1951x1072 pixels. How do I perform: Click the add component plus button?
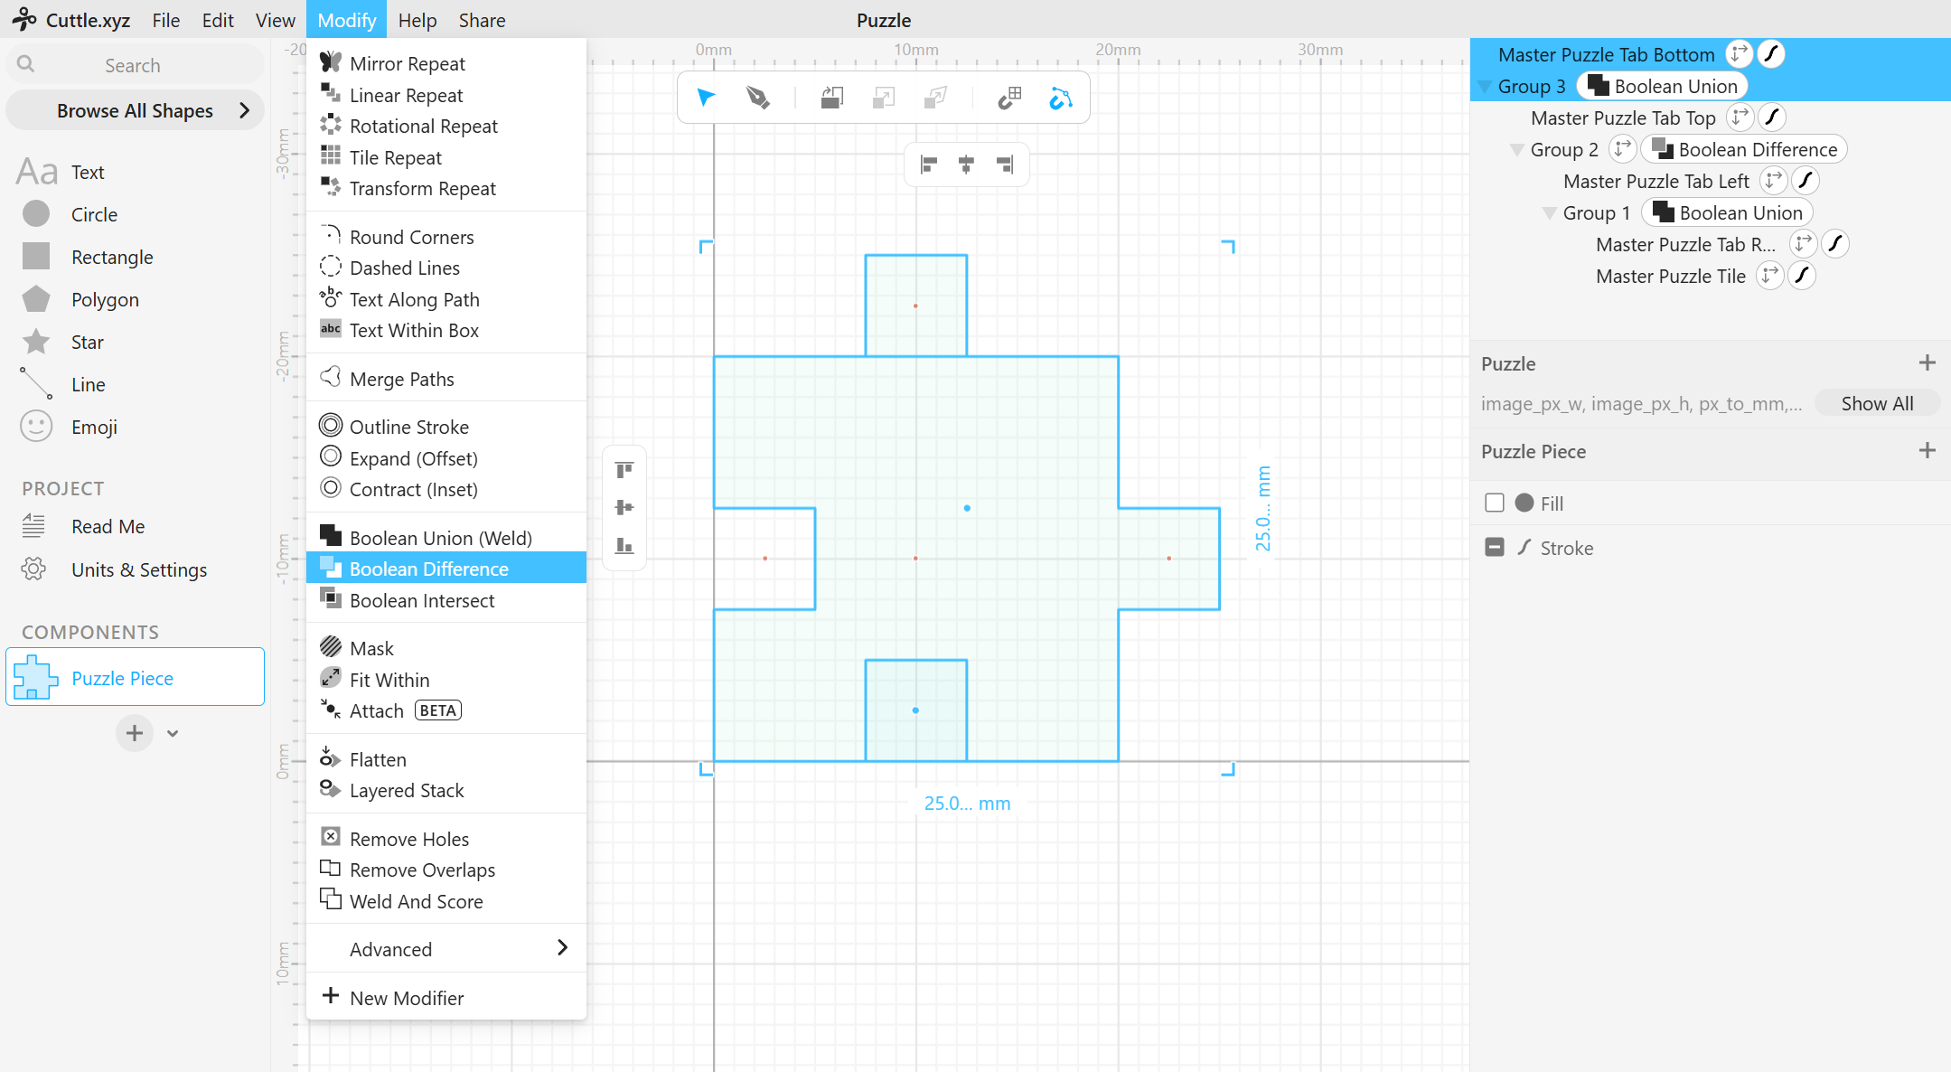[x=134, y=733]
